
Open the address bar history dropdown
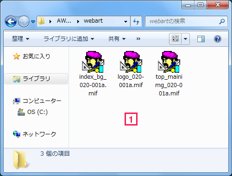pyautogui.click(x=125, y=21)
